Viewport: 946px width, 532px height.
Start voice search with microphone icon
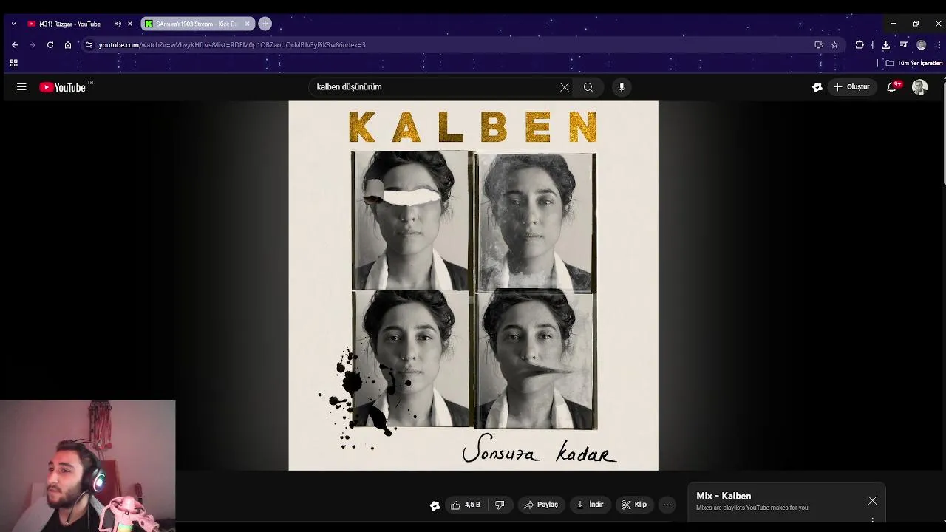pyautogui.click(x=622, y=87)
